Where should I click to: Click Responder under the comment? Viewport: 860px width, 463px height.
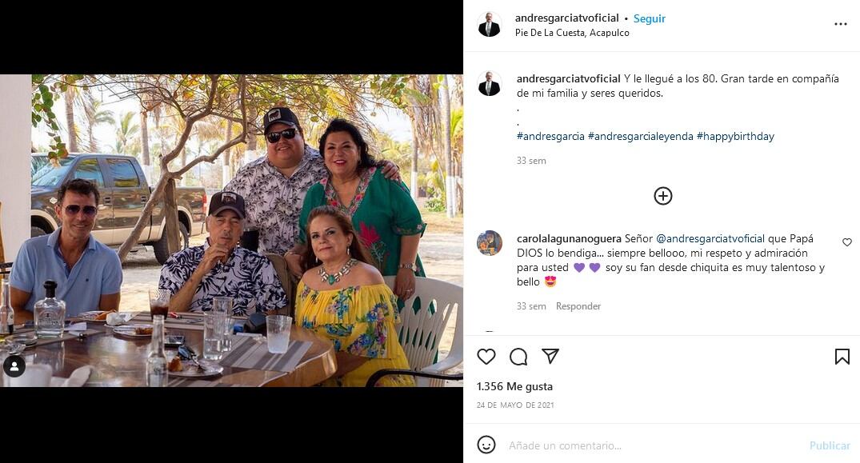click(x=578, y=306)
